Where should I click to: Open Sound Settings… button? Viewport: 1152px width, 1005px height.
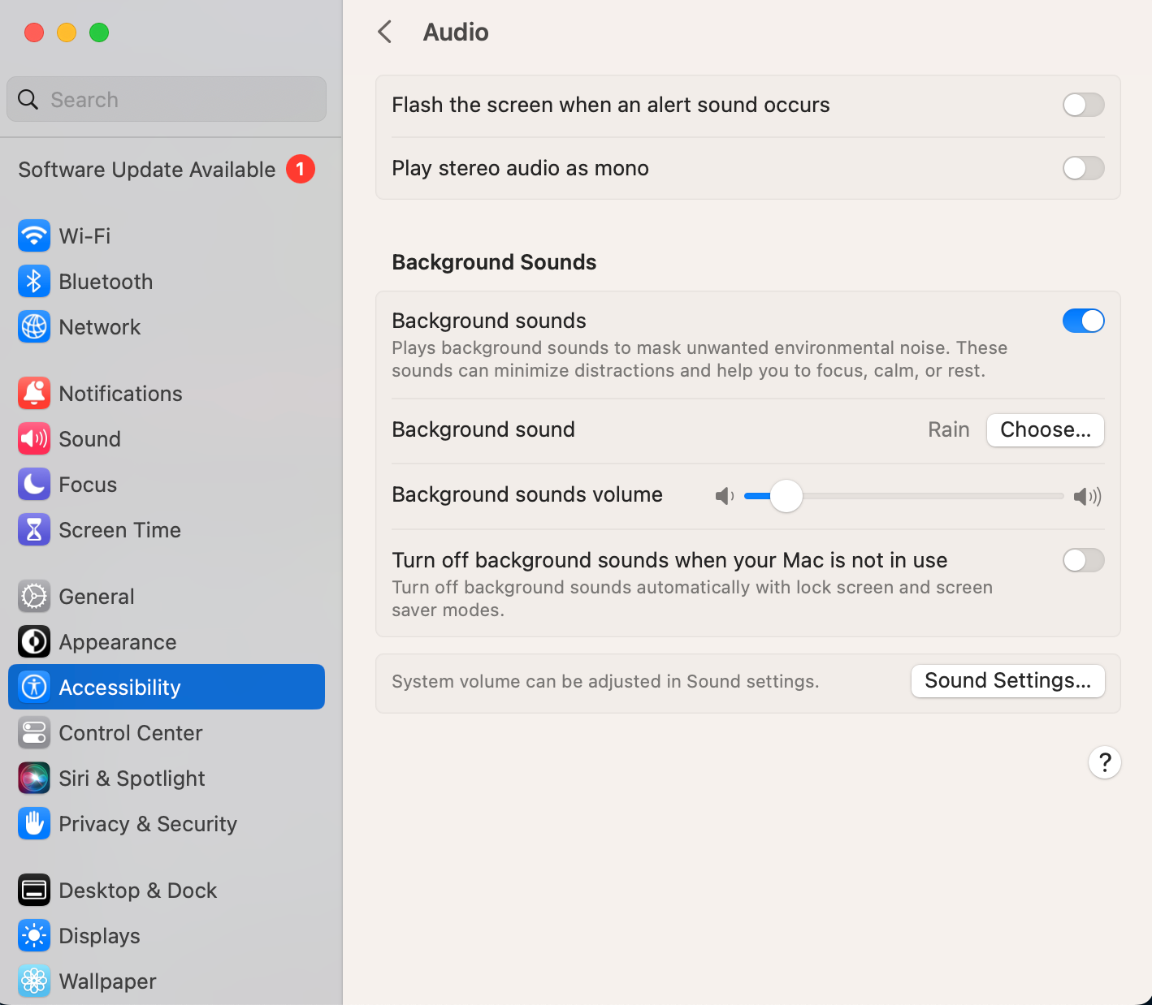(1007, 680)
